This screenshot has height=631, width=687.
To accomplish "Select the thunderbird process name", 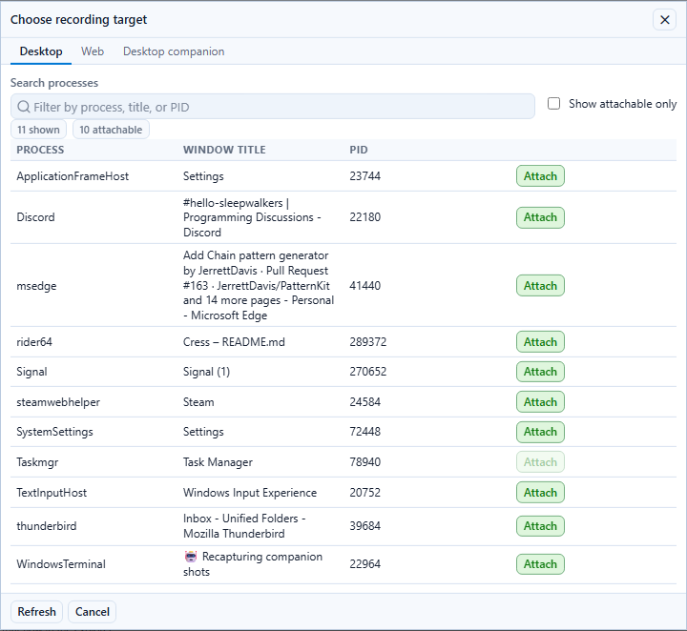I will [x=47, y=526].
